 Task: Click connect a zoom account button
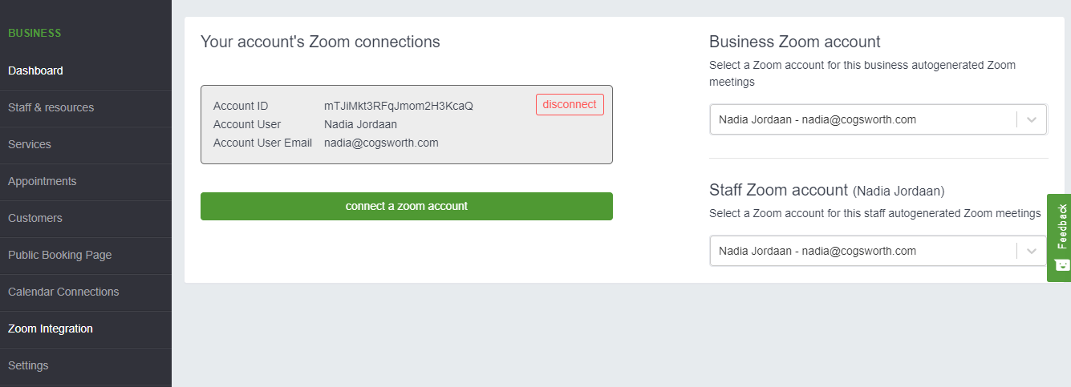click(x=407, y=206)
